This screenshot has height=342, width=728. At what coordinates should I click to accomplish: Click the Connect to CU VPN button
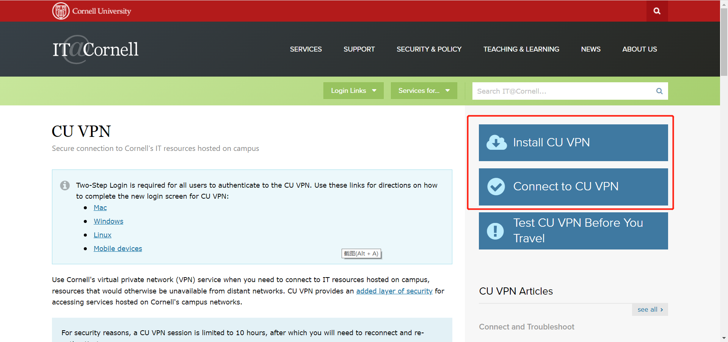(x=573, y=187)
